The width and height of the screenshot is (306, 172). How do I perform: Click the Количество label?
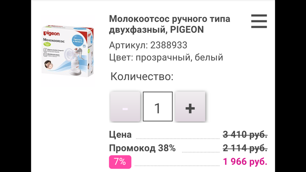141,76
